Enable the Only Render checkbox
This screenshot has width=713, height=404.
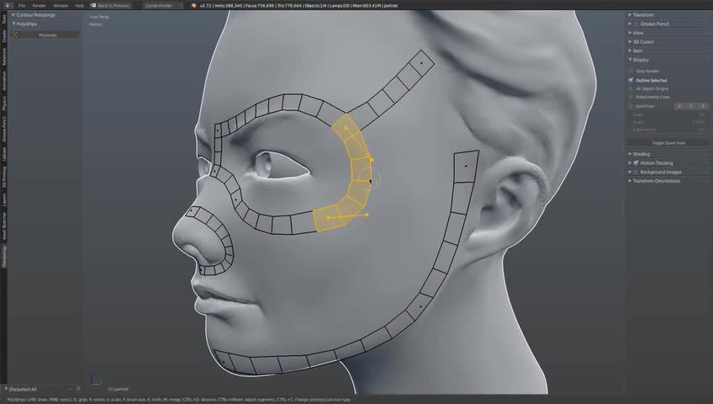[631, 71]
